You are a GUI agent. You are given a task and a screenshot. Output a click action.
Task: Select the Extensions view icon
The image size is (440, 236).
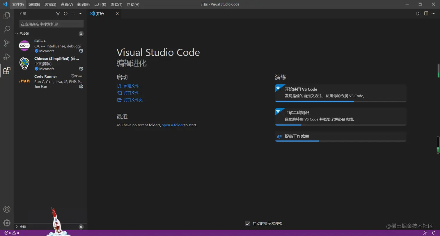[7, 70]
